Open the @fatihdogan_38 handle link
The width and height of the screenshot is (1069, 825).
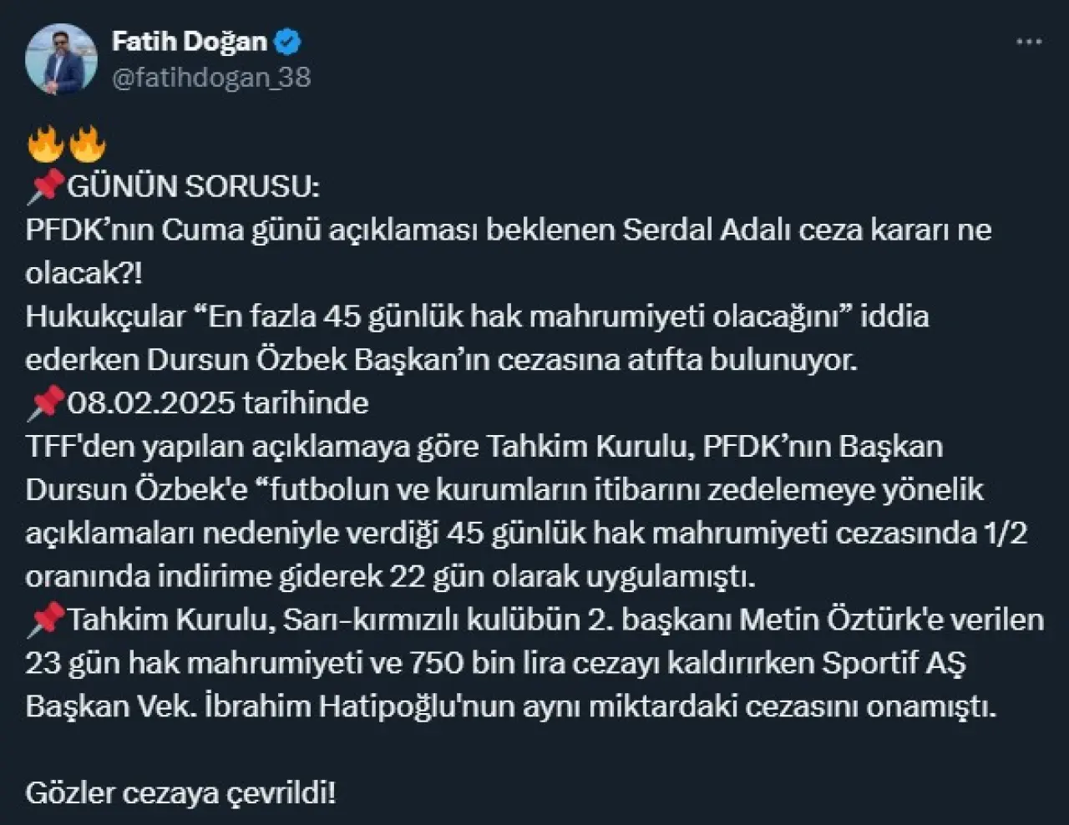210,78
